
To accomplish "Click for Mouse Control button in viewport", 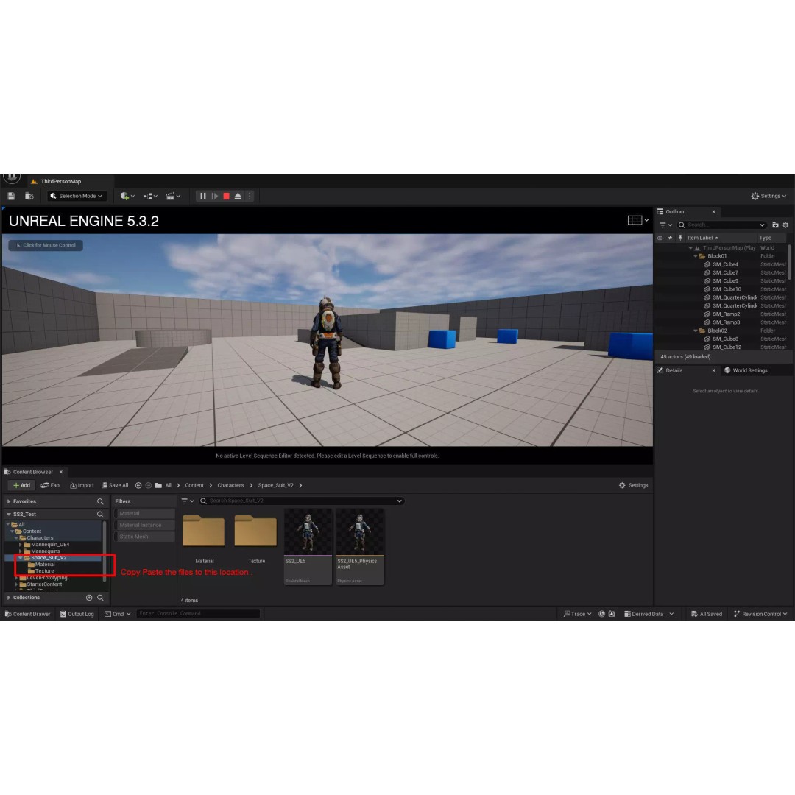I will coord(46,245).
